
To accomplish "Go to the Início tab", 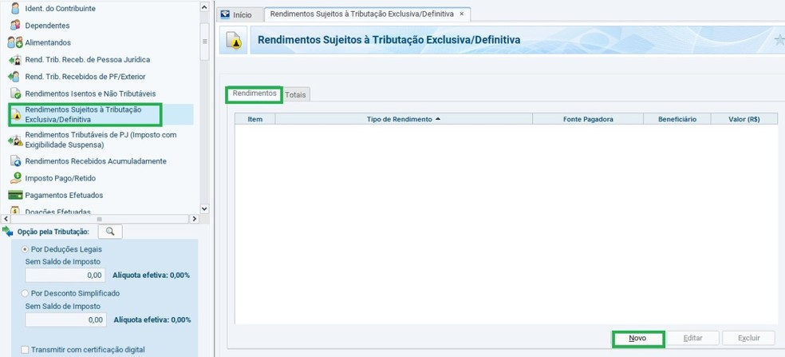I will 235,14.
